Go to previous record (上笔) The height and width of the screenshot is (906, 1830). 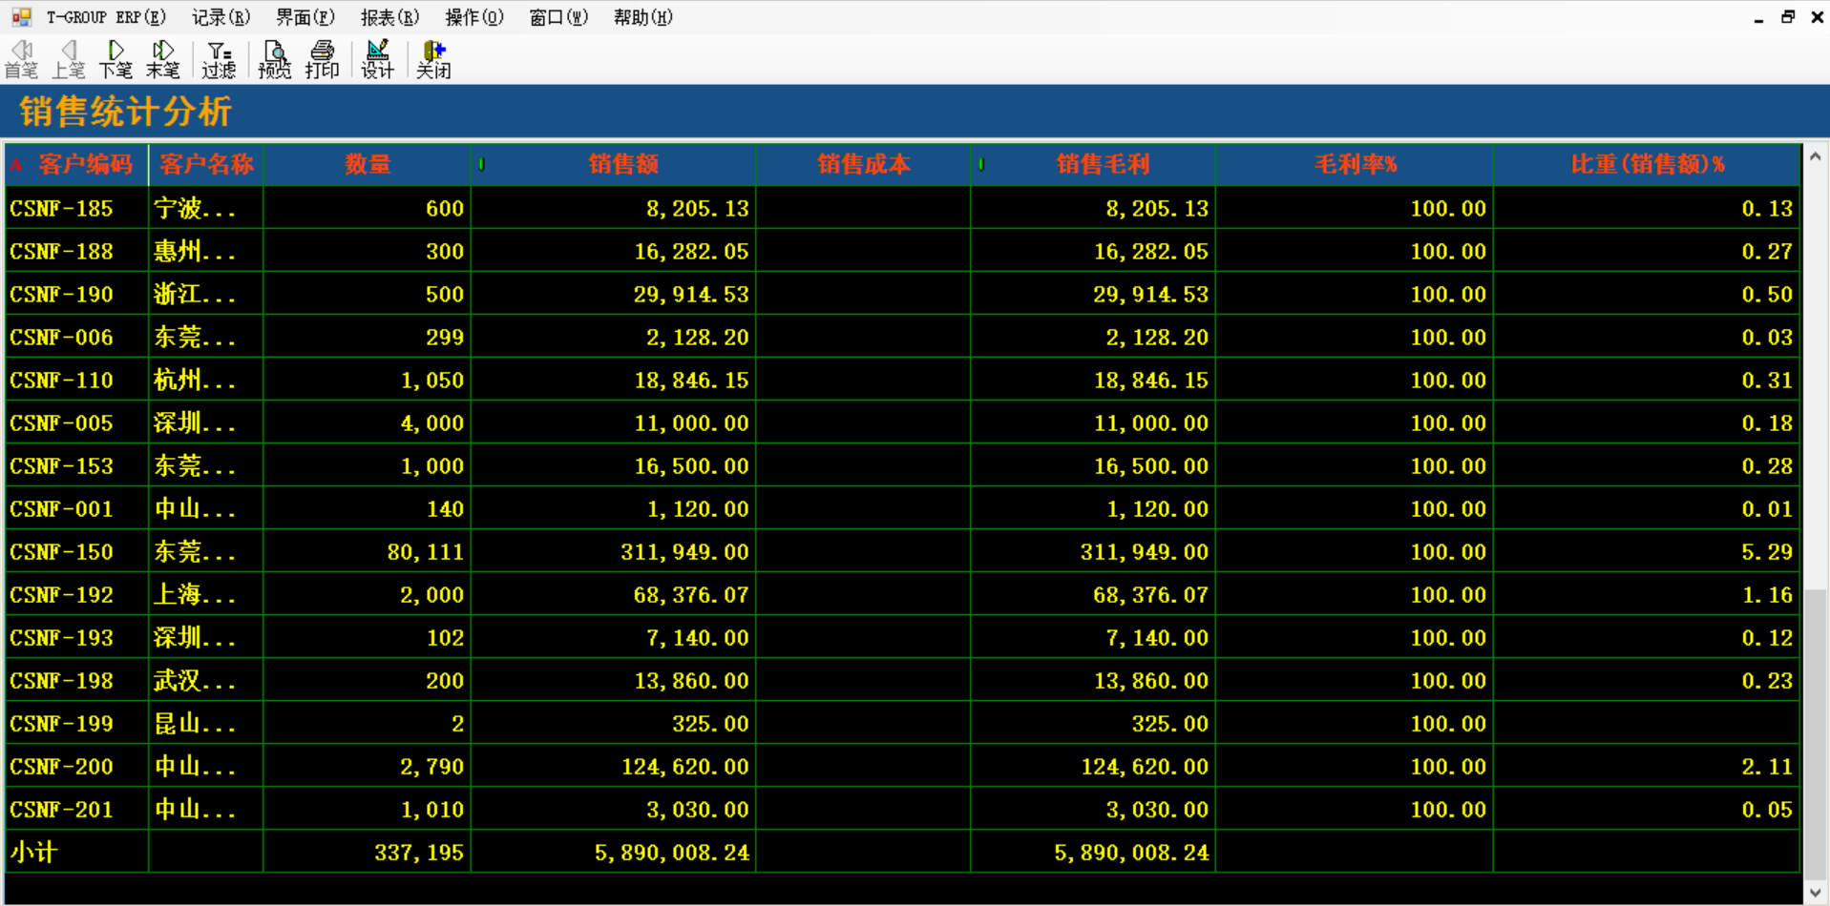pyautogui.click(x=68, y=59)
